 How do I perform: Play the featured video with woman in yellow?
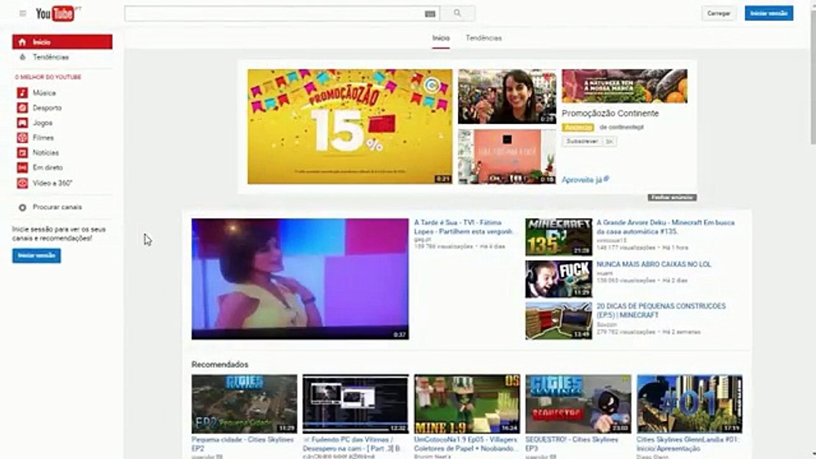coord(300,279)
